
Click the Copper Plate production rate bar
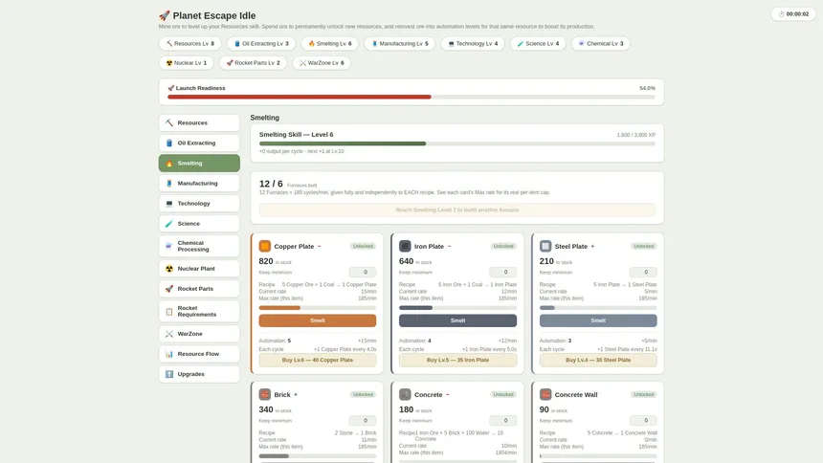[x=317, y=308]
